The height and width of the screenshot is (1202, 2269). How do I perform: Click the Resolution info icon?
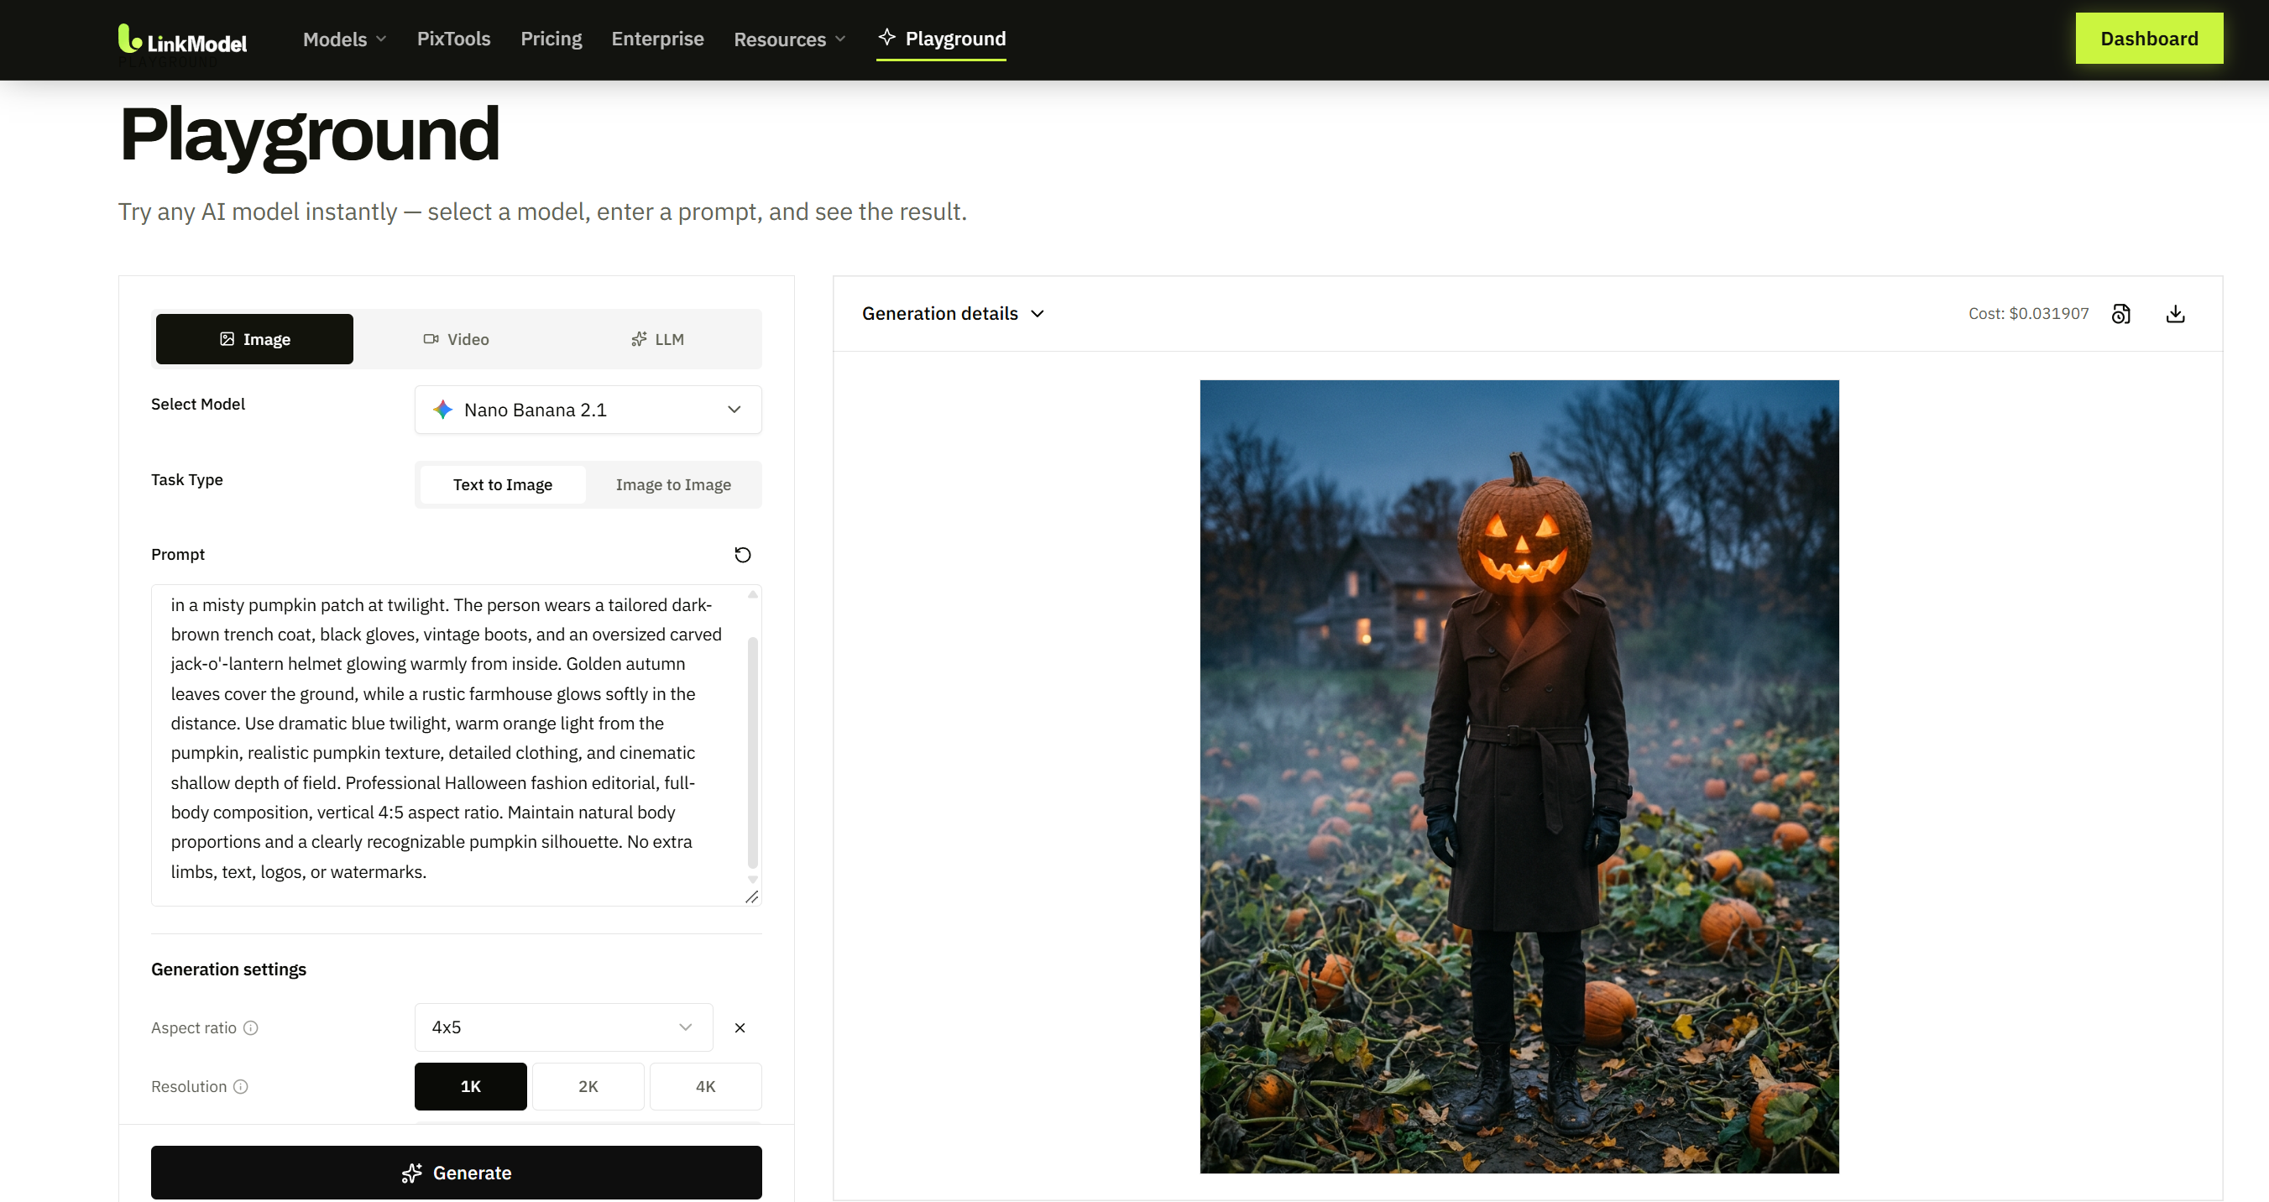[240, 1087]
